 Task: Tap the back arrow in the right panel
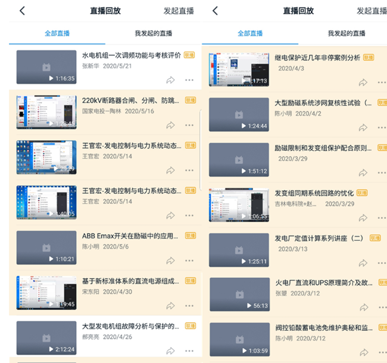[215, 11]
